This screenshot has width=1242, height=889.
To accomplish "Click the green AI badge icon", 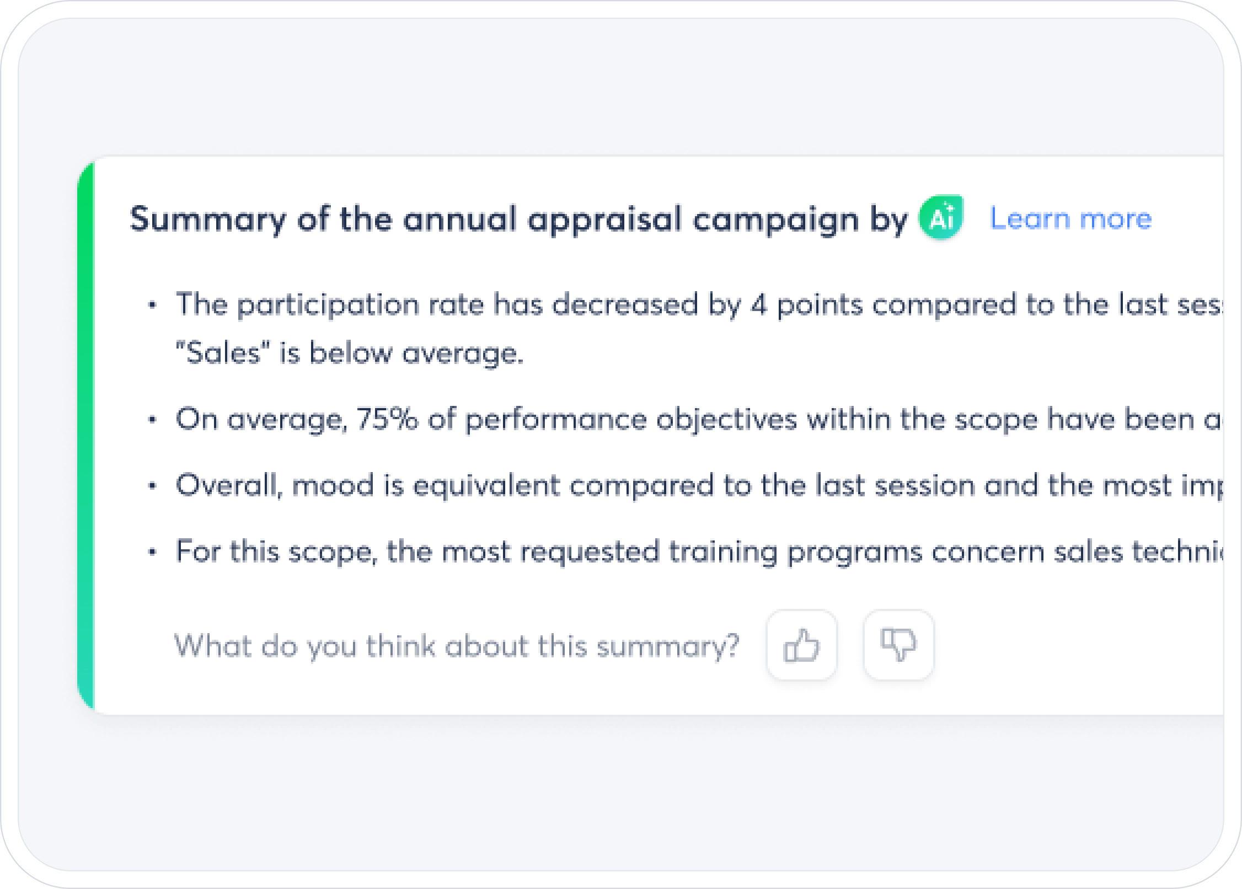I will [940, 218].
